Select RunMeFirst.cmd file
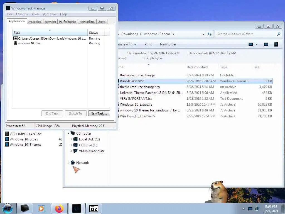Image resolution: width=285 pixels, height=214 pixels. click(x=195, y=81)
